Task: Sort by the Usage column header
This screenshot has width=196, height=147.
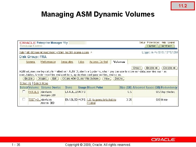Action: (82, 87)
